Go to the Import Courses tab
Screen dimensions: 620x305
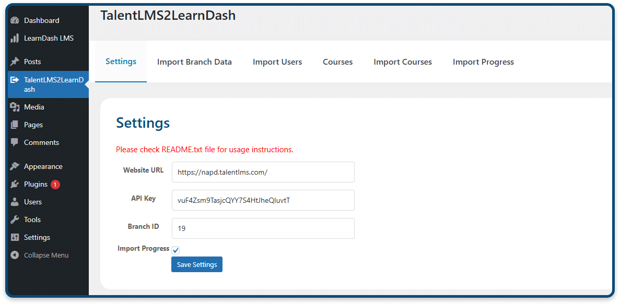(403, 62)
